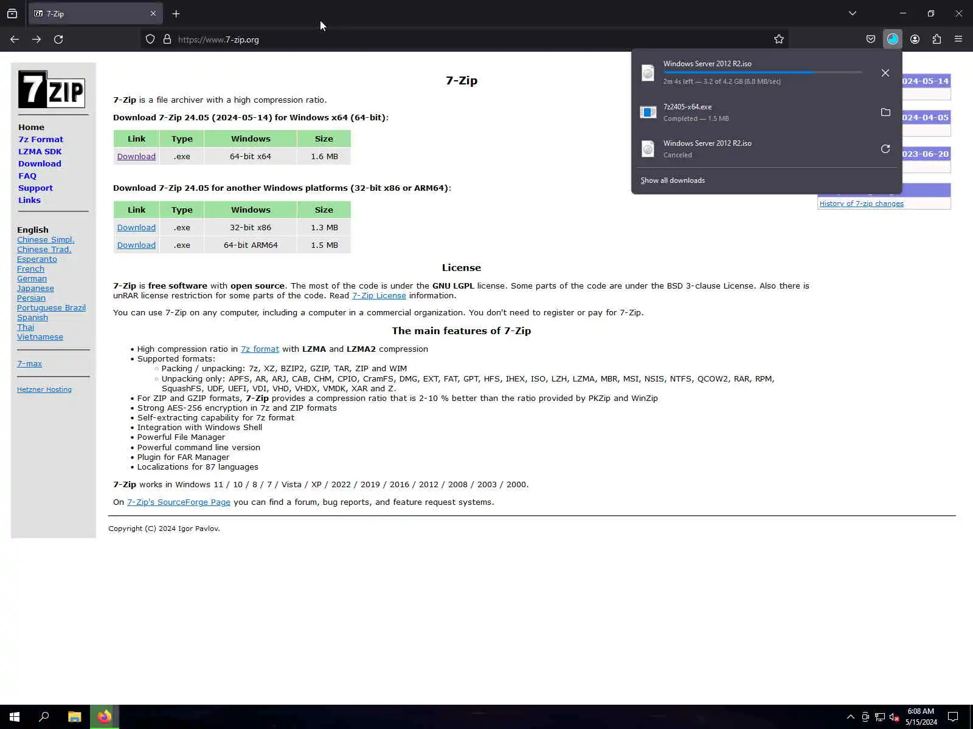Click in-progress Windows Server ISO file icon

click(648, 73)
